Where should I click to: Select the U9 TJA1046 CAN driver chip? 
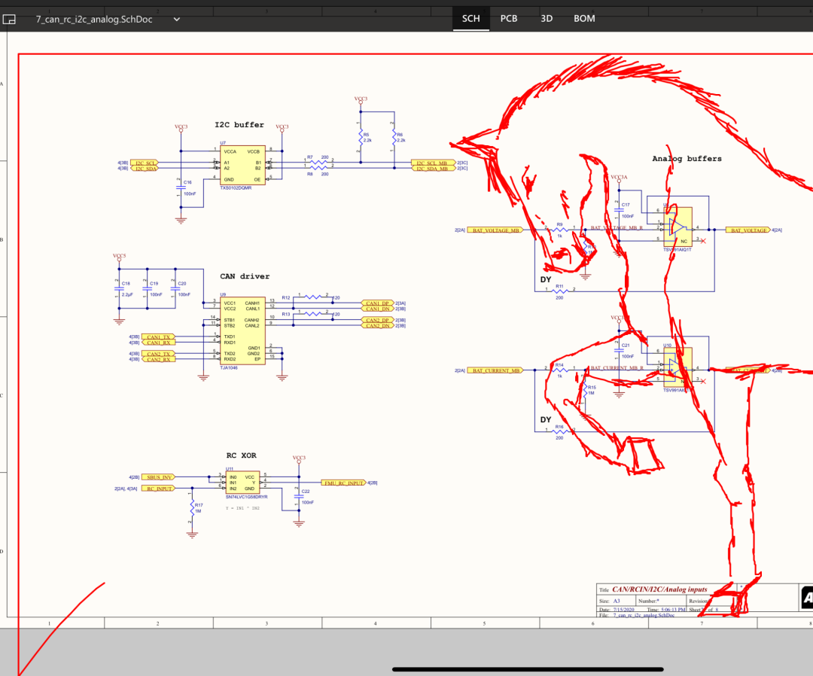[x=242, y=330]
